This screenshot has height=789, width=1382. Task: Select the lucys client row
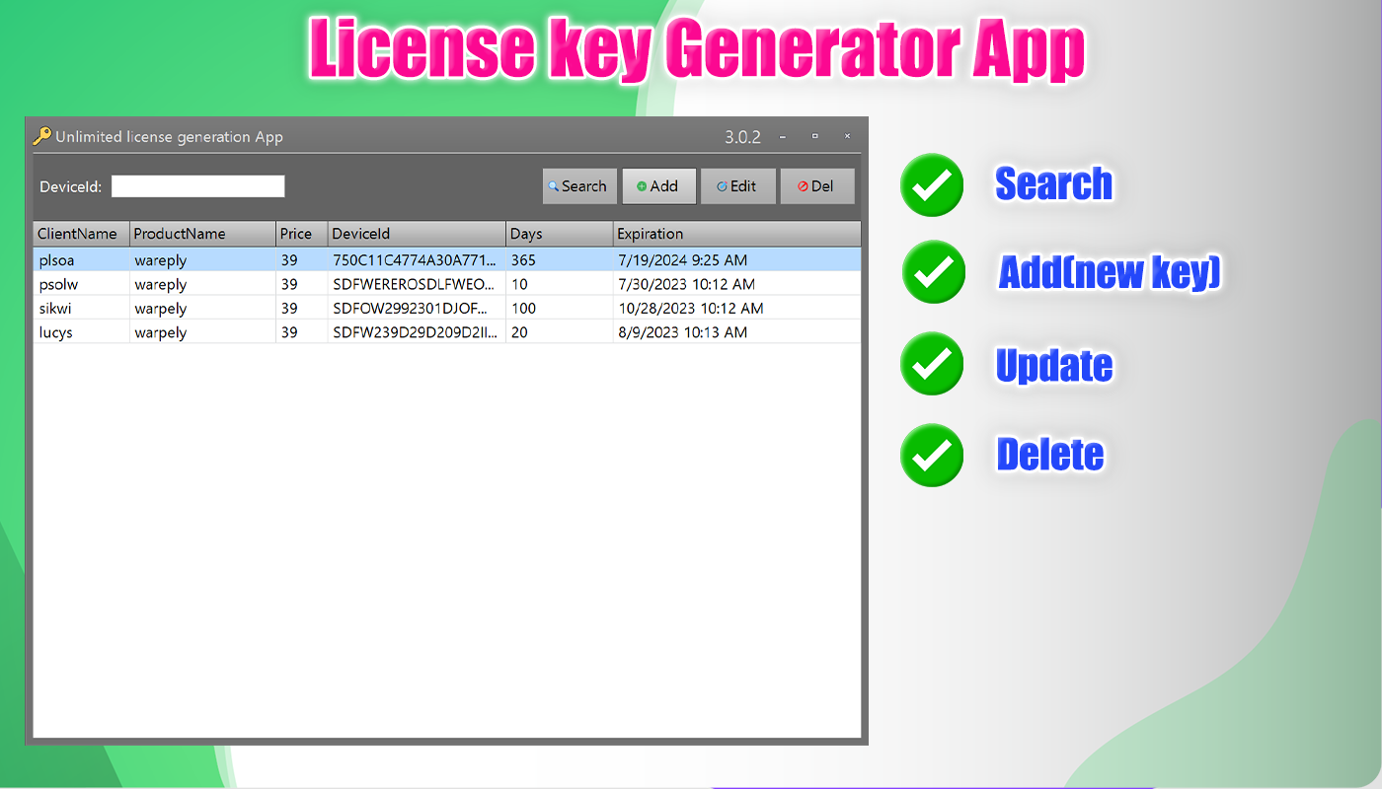click(x=55, y=332)
